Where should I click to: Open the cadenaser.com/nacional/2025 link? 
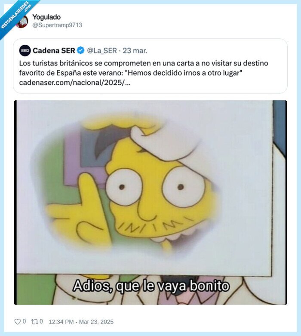(74, 83)
